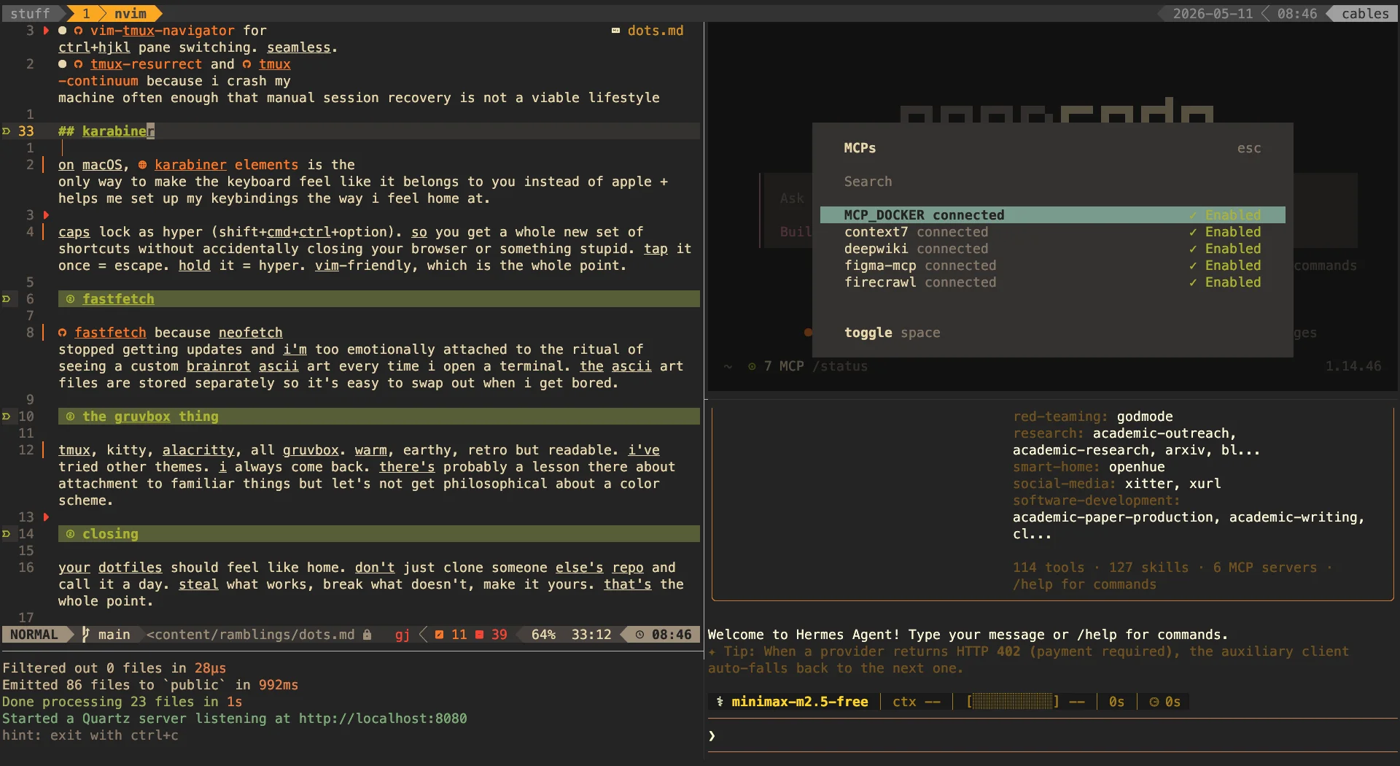This screenshot has height=766, width=1400.
Task: Click the clock icon in Hermes status bar
Action: point(1154,702)
